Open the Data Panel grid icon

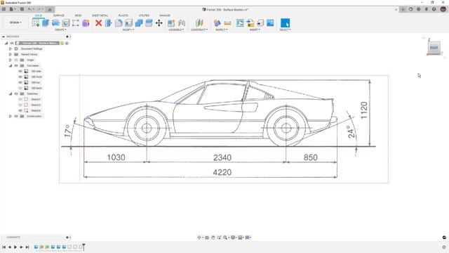pyautogui.click(x=4, y=9)
